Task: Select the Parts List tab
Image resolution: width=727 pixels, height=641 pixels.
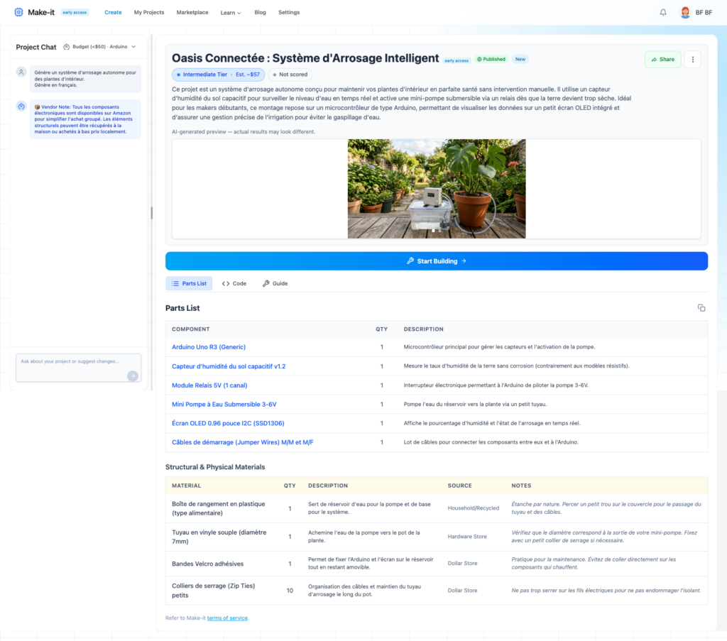Action: (x=189, y=283)
